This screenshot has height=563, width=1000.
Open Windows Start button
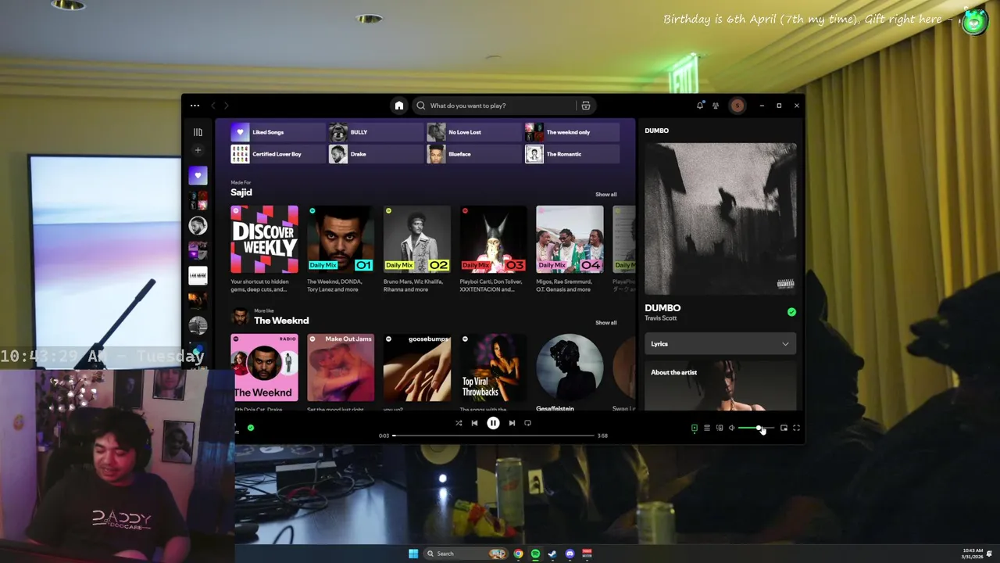413,554
